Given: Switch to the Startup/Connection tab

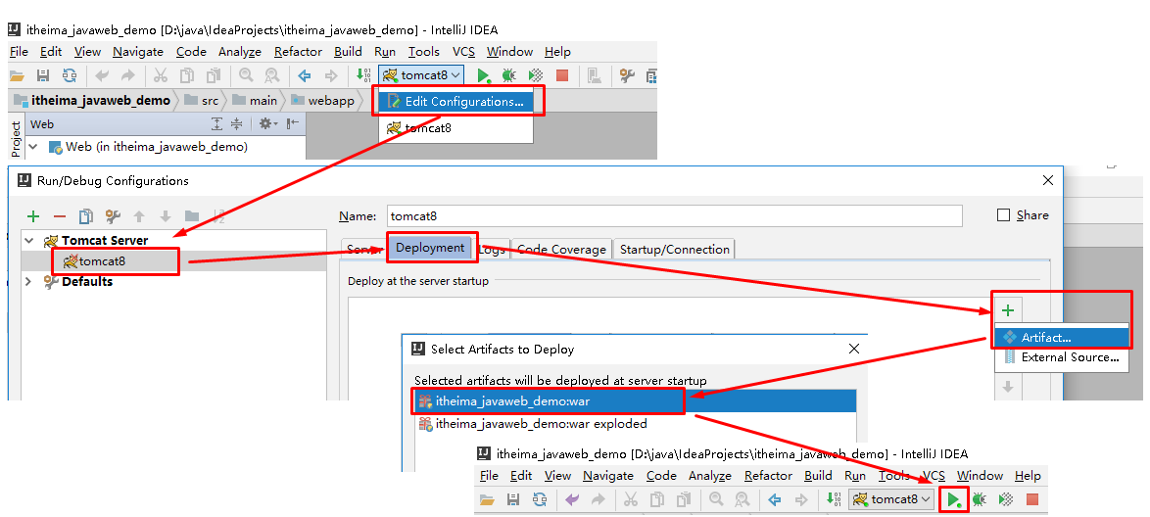Looking at the screenshot, I should [x=675, y=250].
